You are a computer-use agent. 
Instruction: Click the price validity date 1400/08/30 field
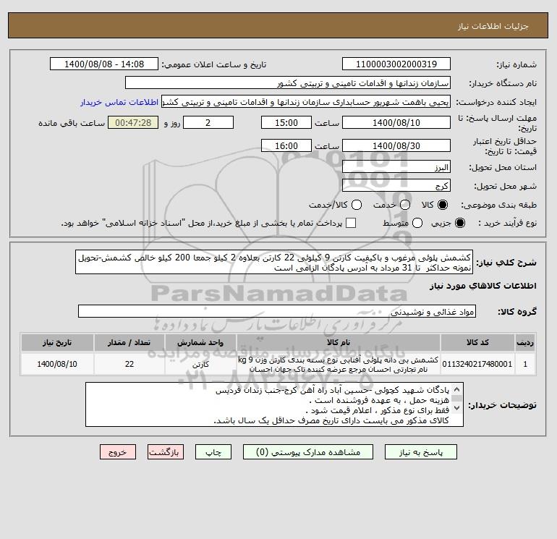pos(396,145)
